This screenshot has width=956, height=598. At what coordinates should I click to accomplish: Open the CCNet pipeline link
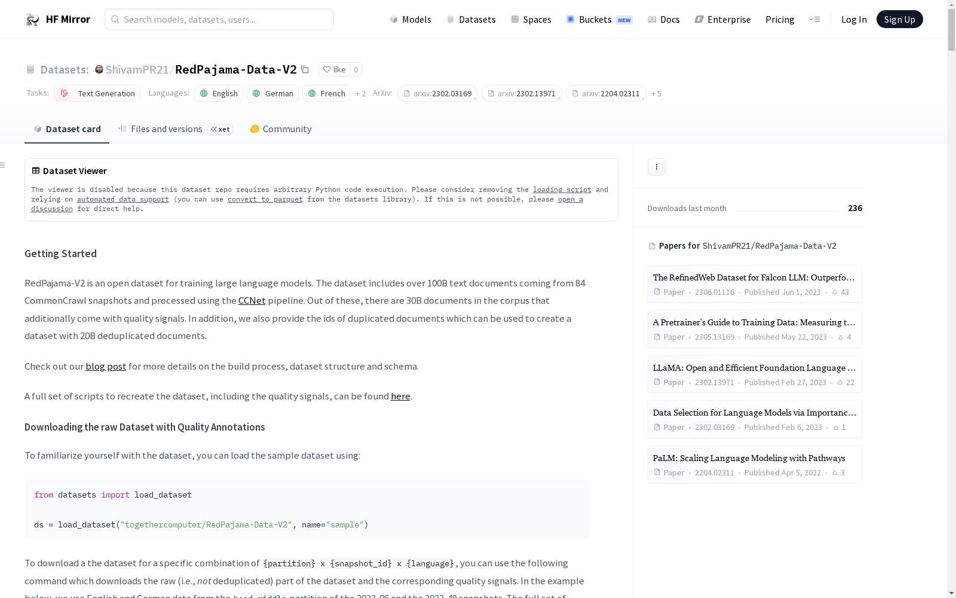pyautogui.click(x=252, y=301)
